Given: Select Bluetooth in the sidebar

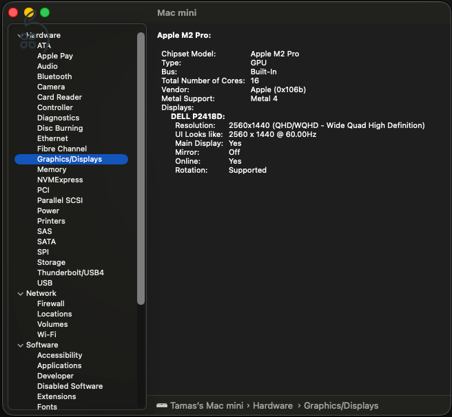Looking at the screenshot, I should click(x=54, y=76).
